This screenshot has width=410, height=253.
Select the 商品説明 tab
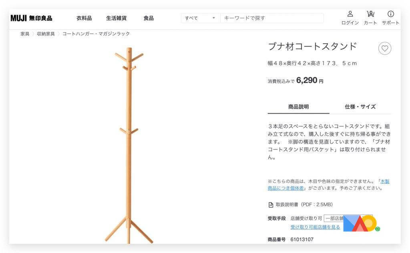click(298, 106)
